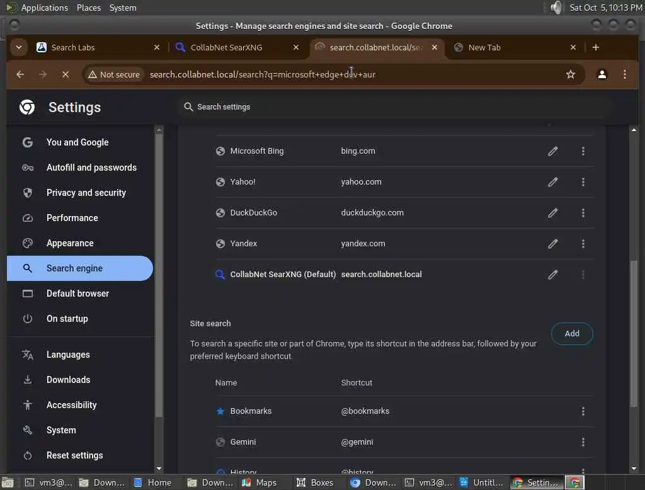The width and height of the screenshot is (645, 490).
Task: Close the New Tab tab
Action: coord(573,47)
